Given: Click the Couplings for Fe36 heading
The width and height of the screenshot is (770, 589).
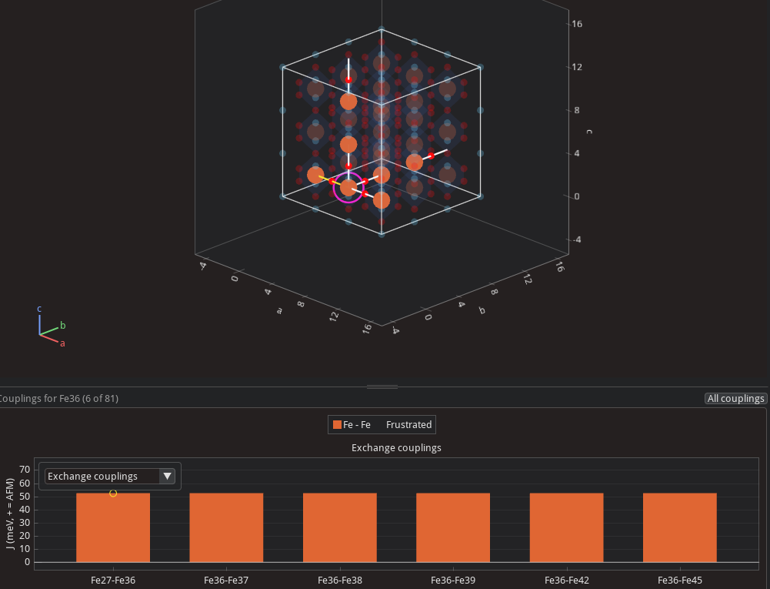Looking at the screenshot, I should point(58,398).
